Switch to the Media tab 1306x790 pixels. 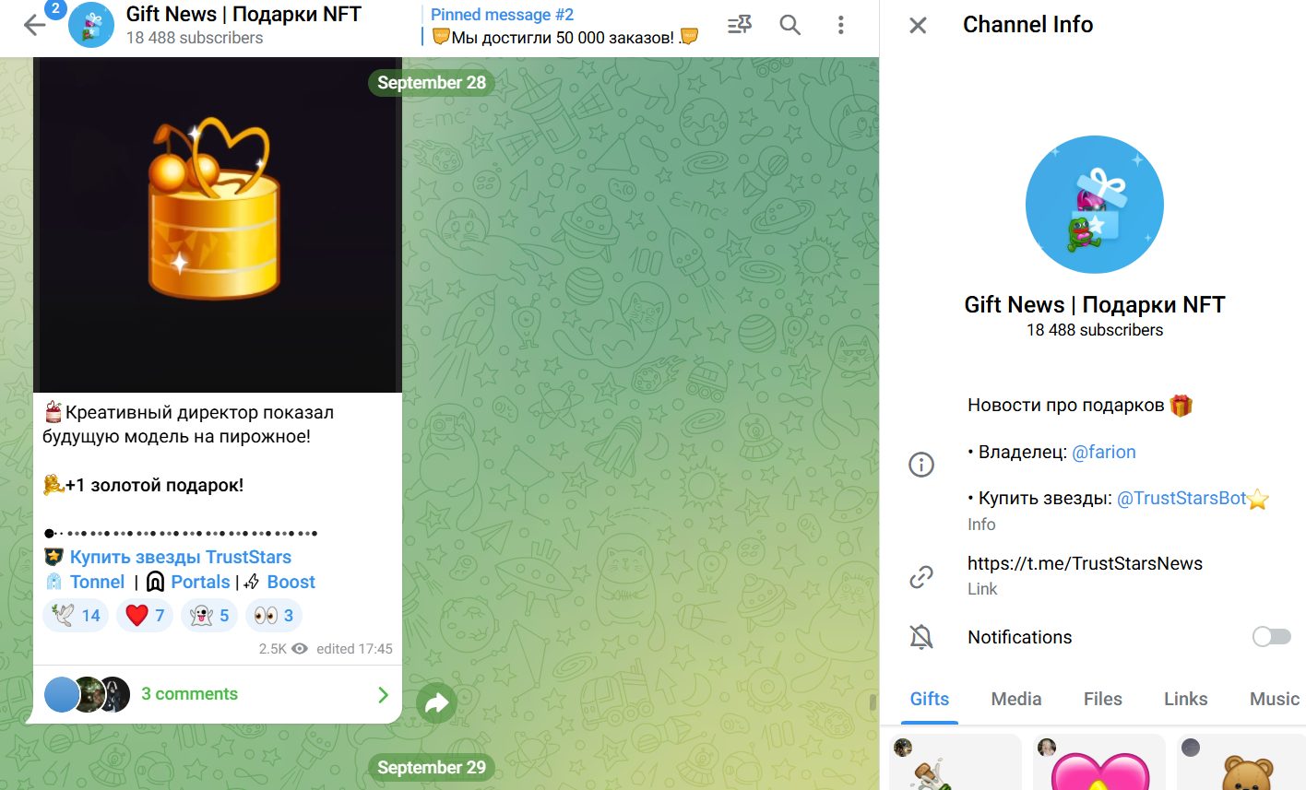[1016, 699]
